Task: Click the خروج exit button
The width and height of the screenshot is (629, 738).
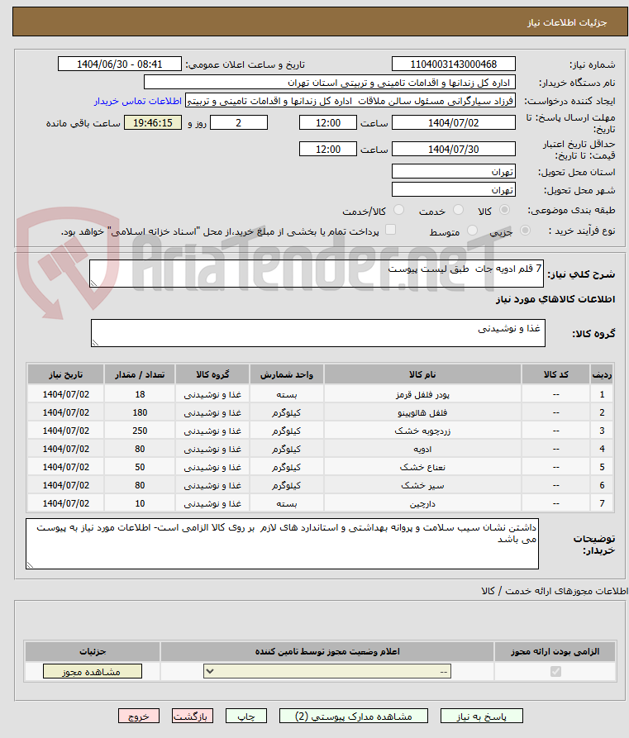Action: click(x=139, y=716)
